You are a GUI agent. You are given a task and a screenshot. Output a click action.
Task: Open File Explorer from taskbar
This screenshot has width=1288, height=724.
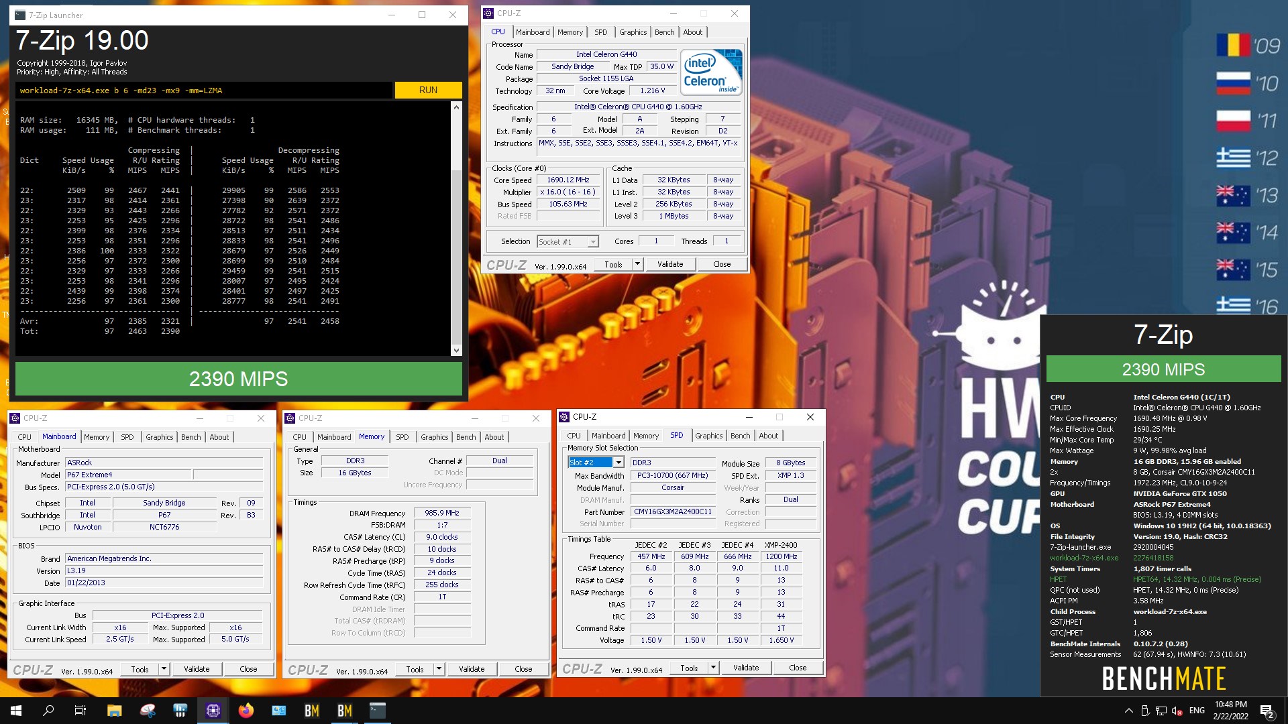click(x=114, y=711)
